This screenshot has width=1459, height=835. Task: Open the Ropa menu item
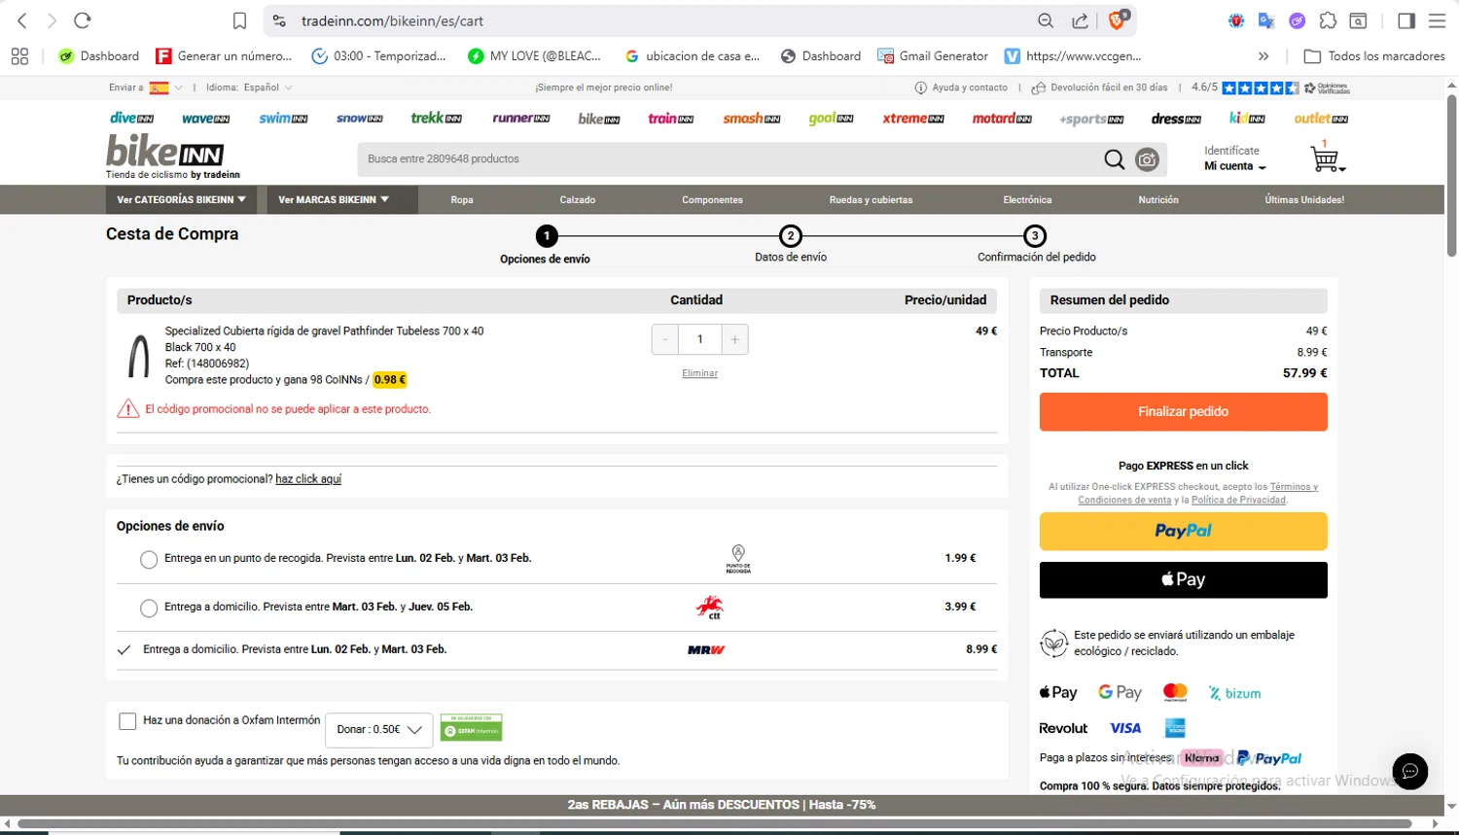pos(462,200)
